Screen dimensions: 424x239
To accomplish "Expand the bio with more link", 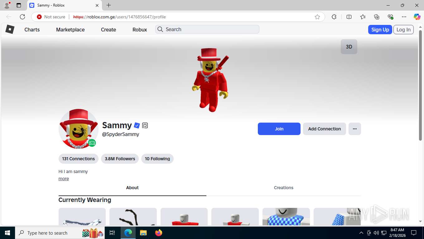I will [x=64, y=179].
